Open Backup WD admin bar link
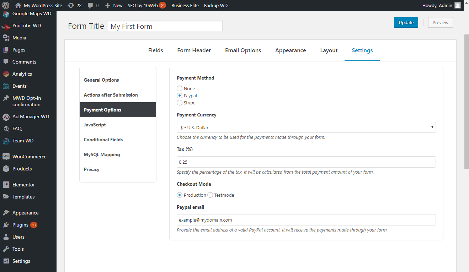This screenshot has height=272, width=469. (216, 5)
